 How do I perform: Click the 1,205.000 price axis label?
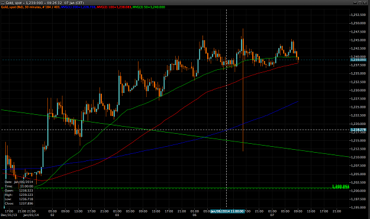(x=358, y=174)
